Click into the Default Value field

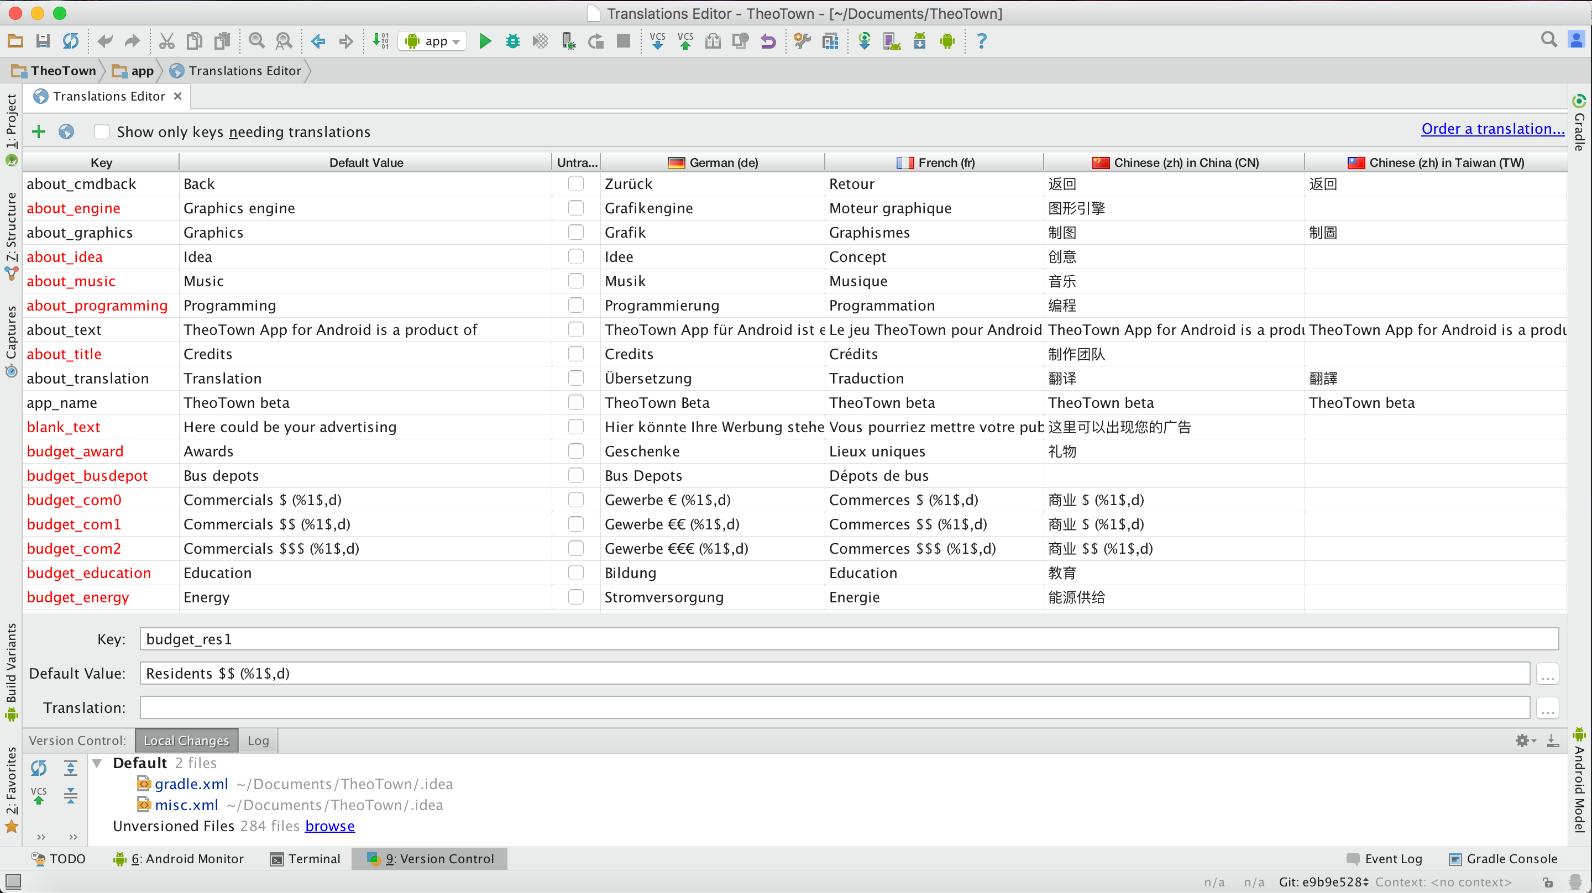click(x=835, y=674)
